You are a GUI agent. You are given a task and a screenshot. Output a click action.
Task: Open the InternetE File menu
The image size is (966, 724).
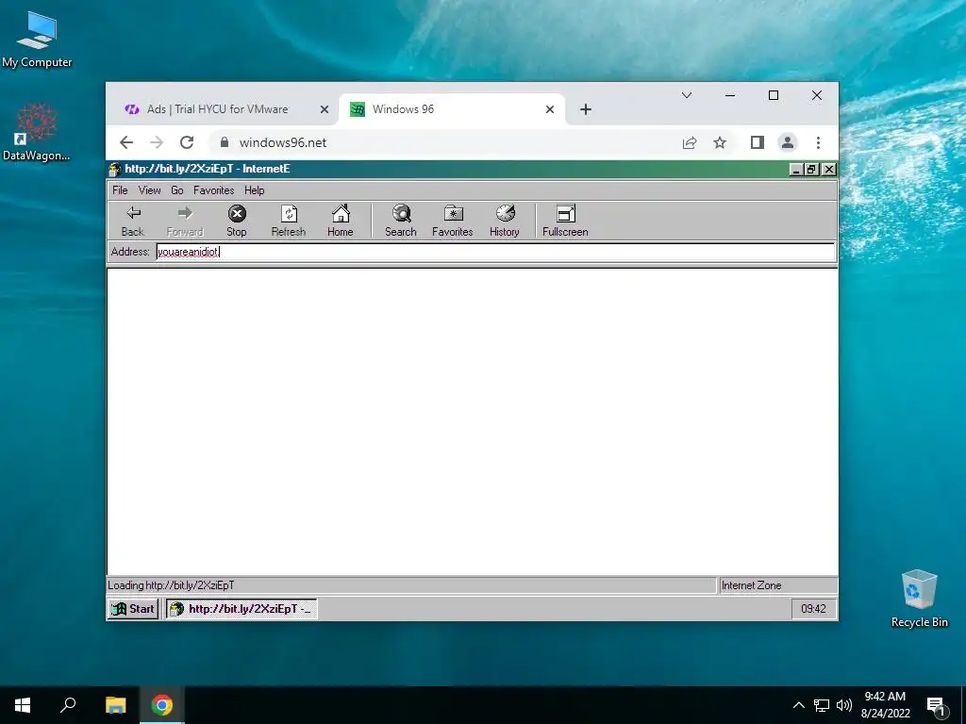coord(120,190)
